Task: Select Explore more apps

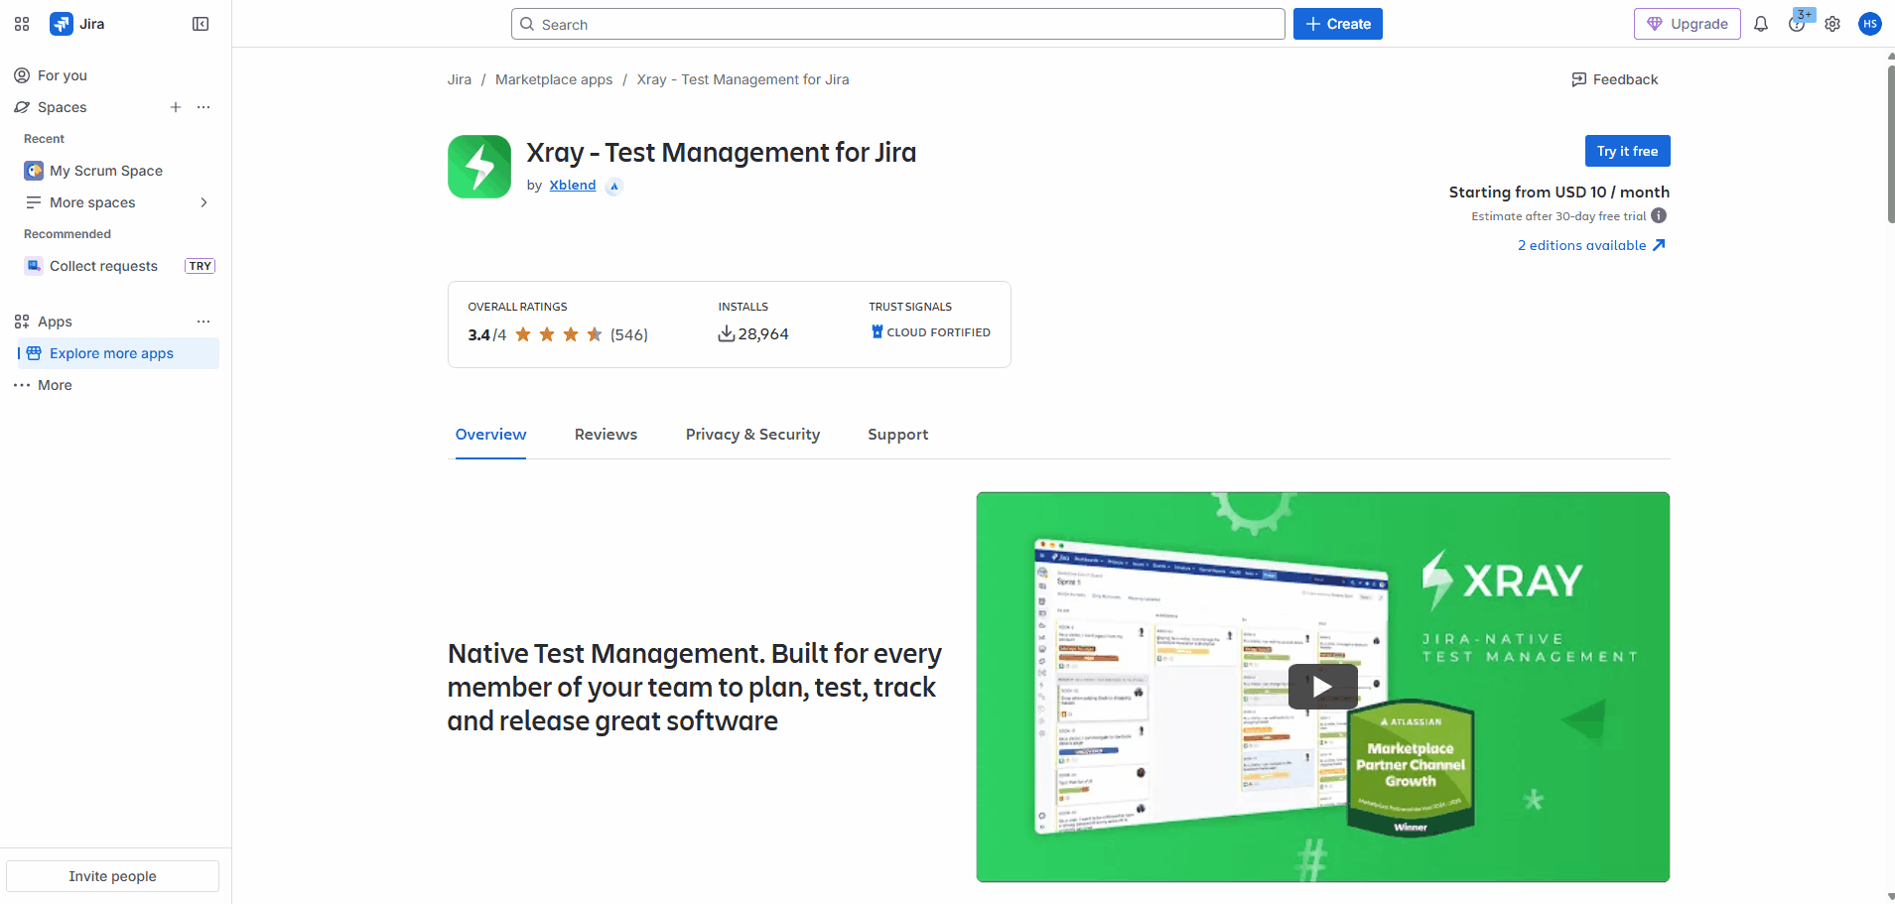Action: (x=117, y=353)
